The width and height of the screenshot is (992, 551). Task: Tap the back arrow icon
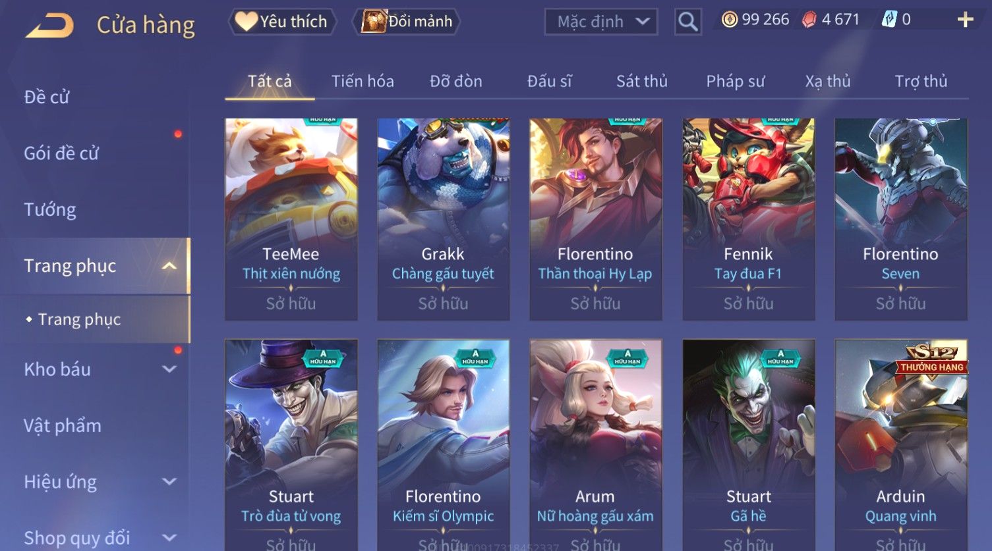pos(49,25)
